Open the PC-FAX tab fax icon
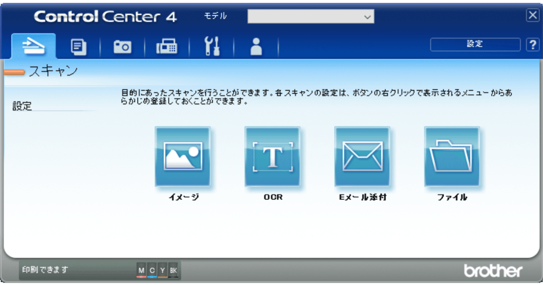Image resolution: width=543 pixels, height=285 pixels. click(x=166, y=46)
